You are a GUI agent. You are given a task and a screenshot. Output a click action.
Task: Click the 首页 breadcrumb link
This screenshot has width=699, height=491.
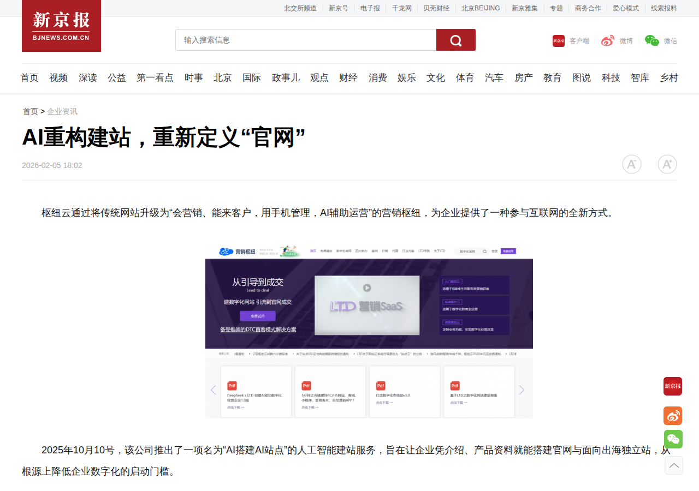31,111
